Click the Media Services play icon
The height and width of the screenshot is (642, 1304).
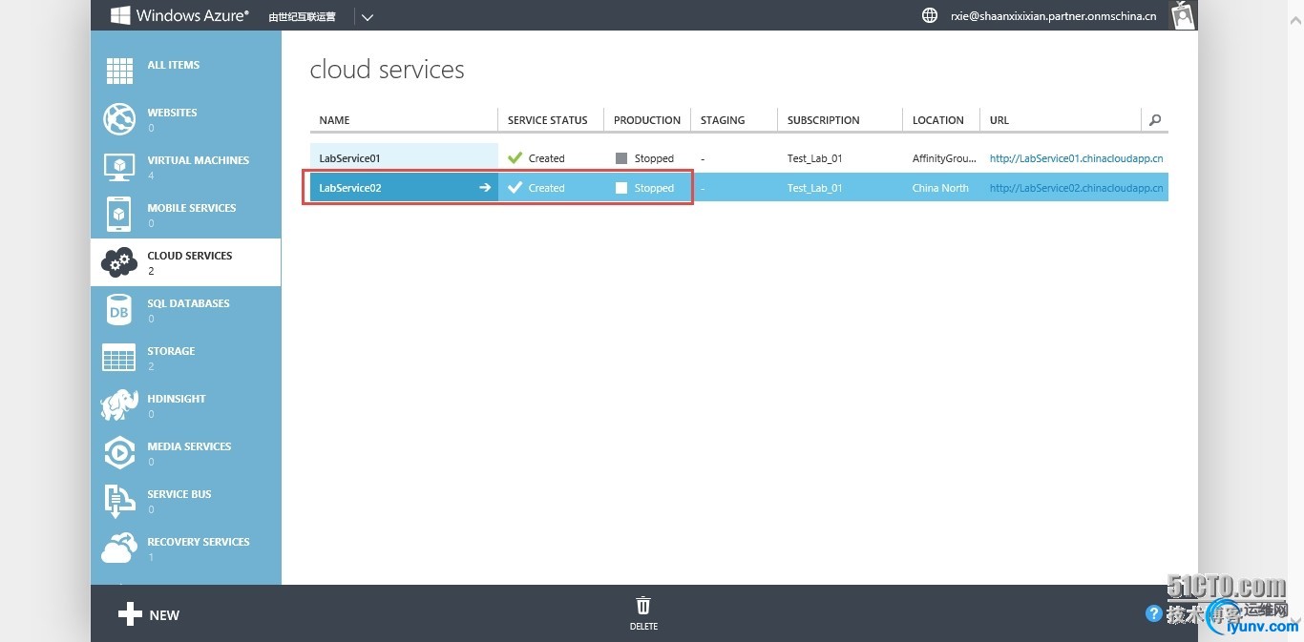119,452
